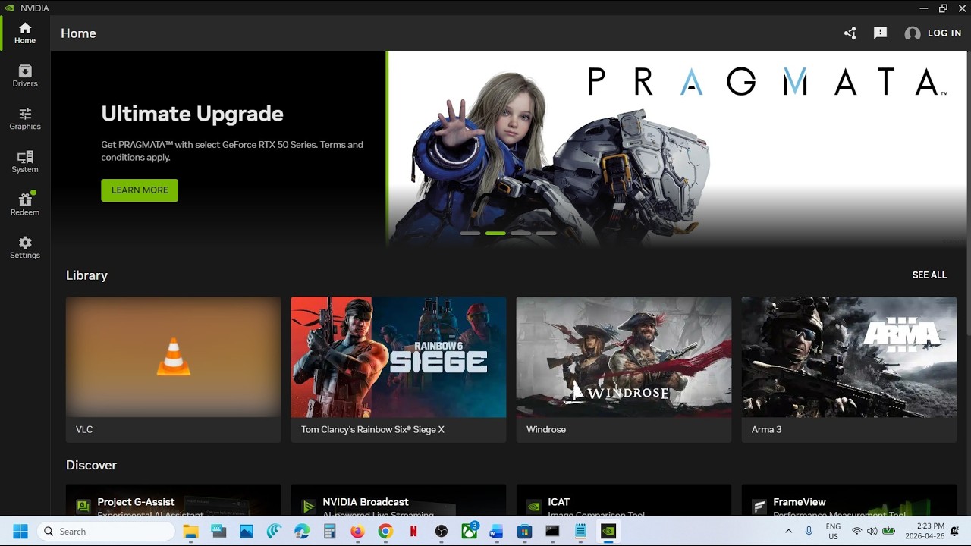971x546 pixels.
Task: Click the Arma 3 title label
Action: click(x=766, y=429)
